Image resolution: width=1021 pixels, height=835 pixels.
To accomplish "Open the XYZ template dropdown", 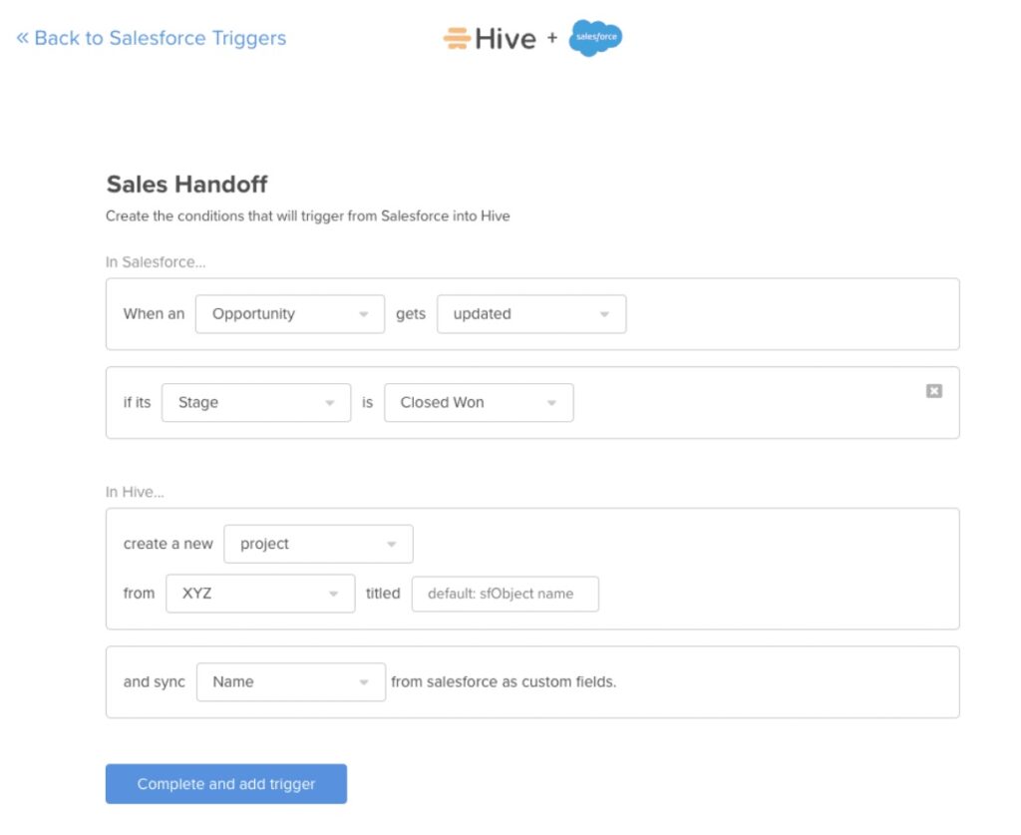I will [260, 593].
